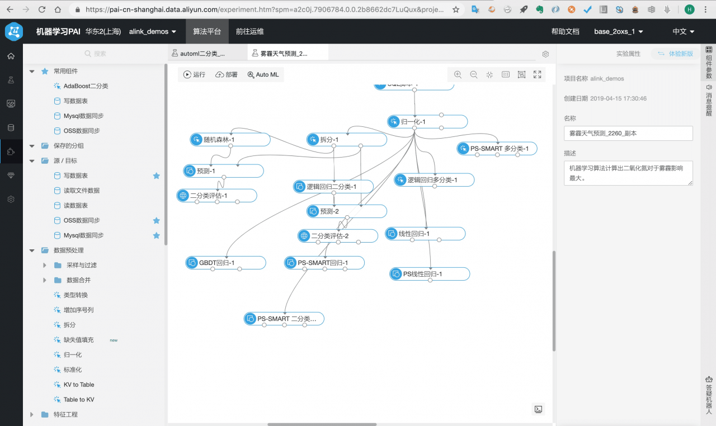716x426 pixels.
Task: Collapse the 保存的分组 group
Action: pyautogui.click(x=32, y=146)
